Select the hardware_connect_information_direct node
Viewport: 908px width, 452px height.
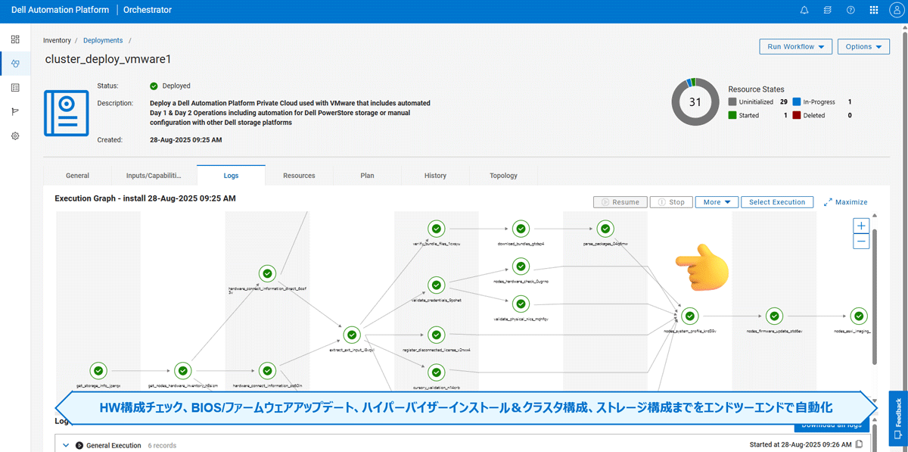[x=267, y=274]
